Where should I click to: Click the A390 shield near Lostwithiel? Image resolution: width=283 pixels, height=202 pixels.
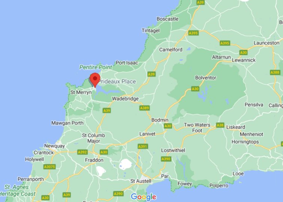pyautogui.click(x=166, y=159)
